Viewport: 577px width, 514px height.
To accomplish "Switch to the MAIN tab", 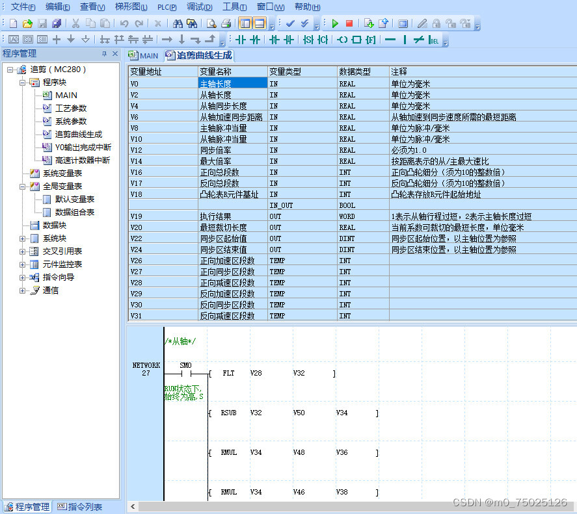I will coord(144,55).
